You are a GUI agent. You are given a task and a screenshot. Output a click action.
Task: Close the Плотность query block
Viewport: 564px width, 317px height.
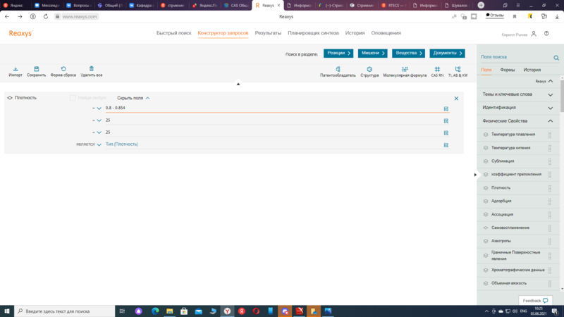pyautogui.click(x=456, y=99)
